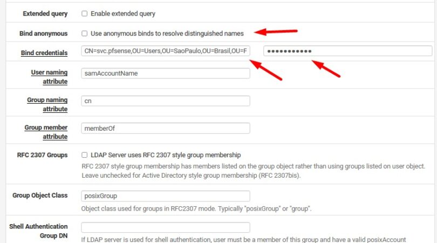Click the RFC 2307 Groups row label

(43, 155)
